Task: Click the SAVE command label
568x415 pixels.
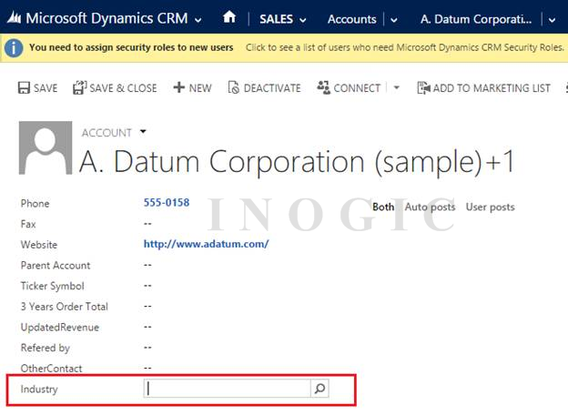Action: point(46,88)
